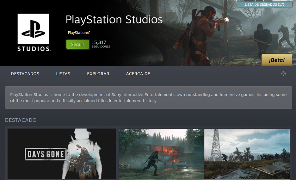Click the Days Gone title logo

click(x=46, y=154)
